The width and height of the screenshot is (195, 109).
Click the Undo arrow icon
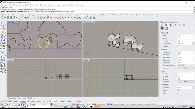(25, 18)
